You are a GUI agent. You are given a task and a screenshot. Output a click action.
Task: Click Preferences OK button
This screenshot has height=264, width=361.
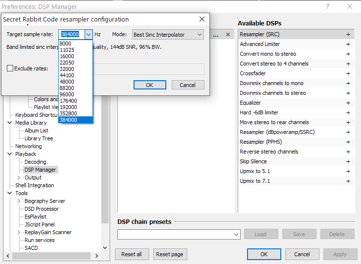264,254
